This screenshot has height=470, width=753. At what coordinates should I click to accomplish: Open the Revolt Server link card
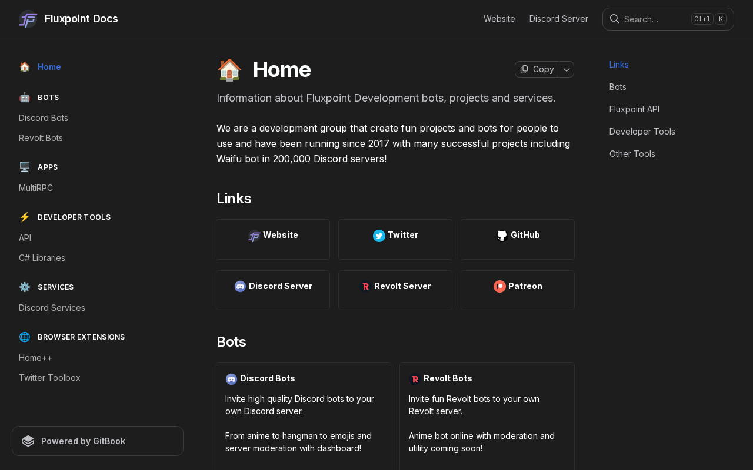pos(395,290)
